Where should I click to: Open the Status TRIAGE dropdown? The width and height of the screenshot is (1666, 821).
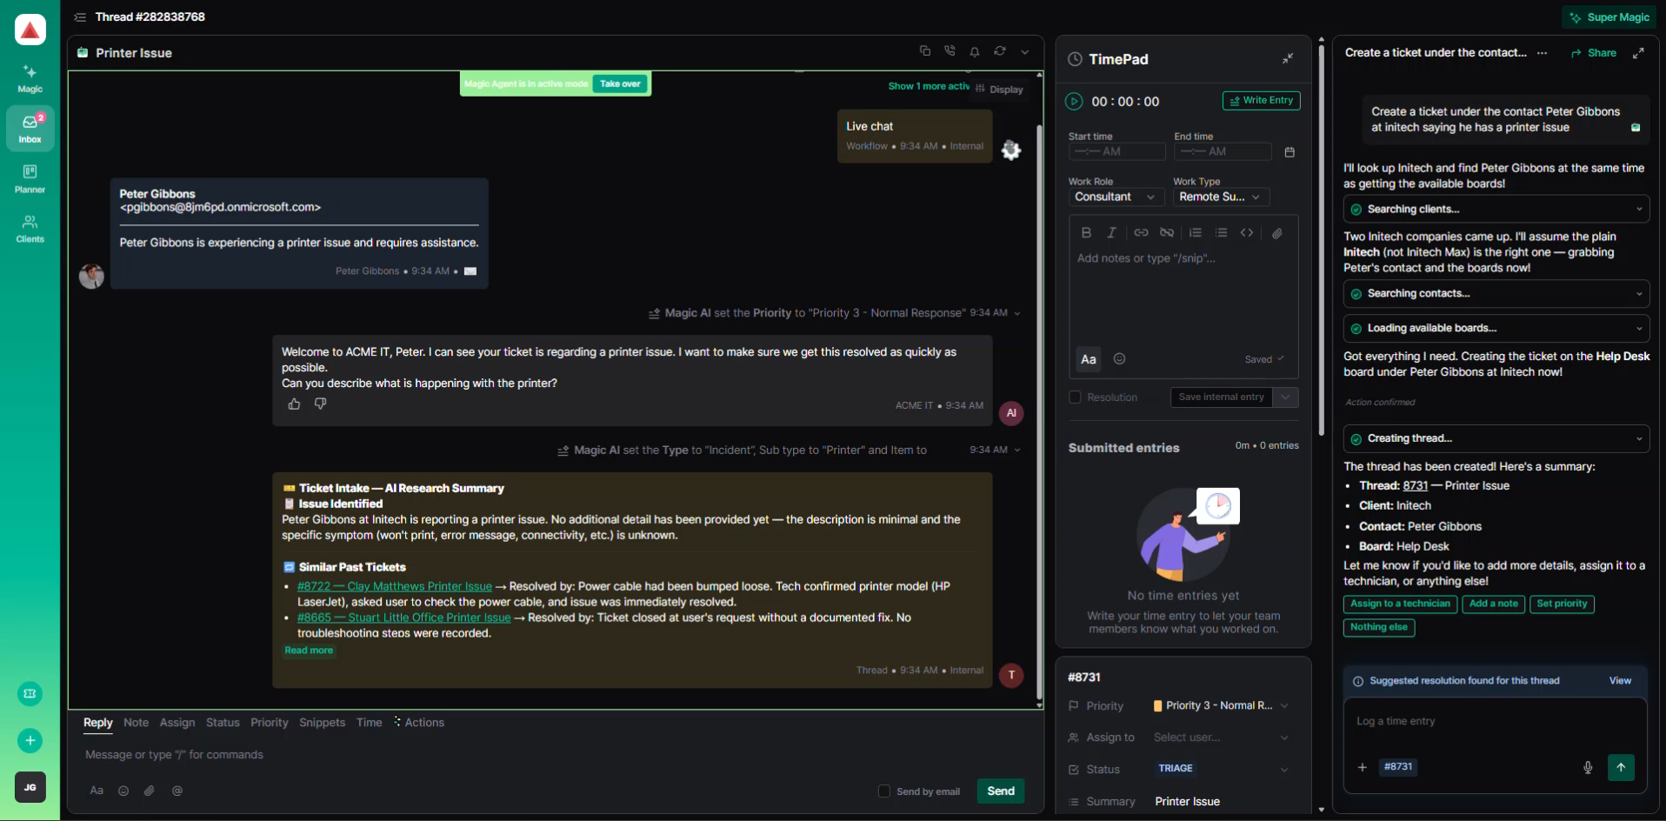pos(1222,769)
